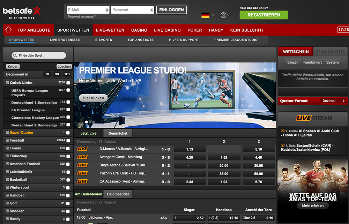This screenshot has width=349, height=224.
Task: Select Sieger odds 2.52 for Jablonec - Ajax
Action: click(189, 218)
